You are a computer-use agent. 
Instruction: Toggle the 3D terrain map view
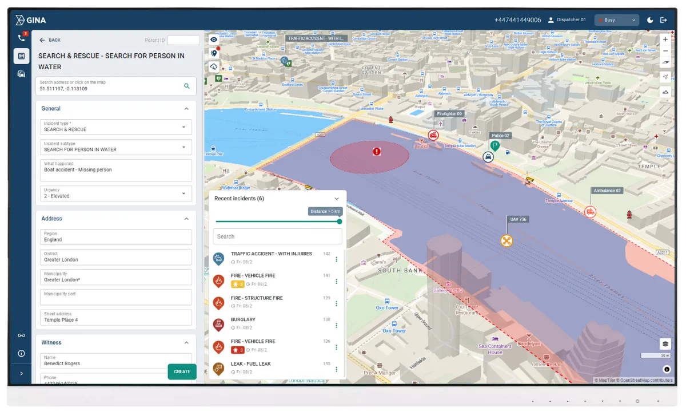[x=665, y=92]
